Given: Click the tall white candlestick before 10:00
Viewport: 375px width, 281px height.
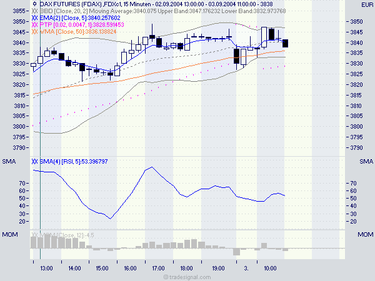Looking at the screenshot, I should click(264, 37).
